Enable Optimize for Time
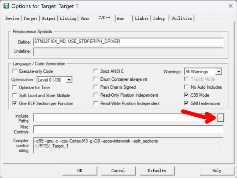The width and height of the screenshot is (237, 178). pos(15,87)
